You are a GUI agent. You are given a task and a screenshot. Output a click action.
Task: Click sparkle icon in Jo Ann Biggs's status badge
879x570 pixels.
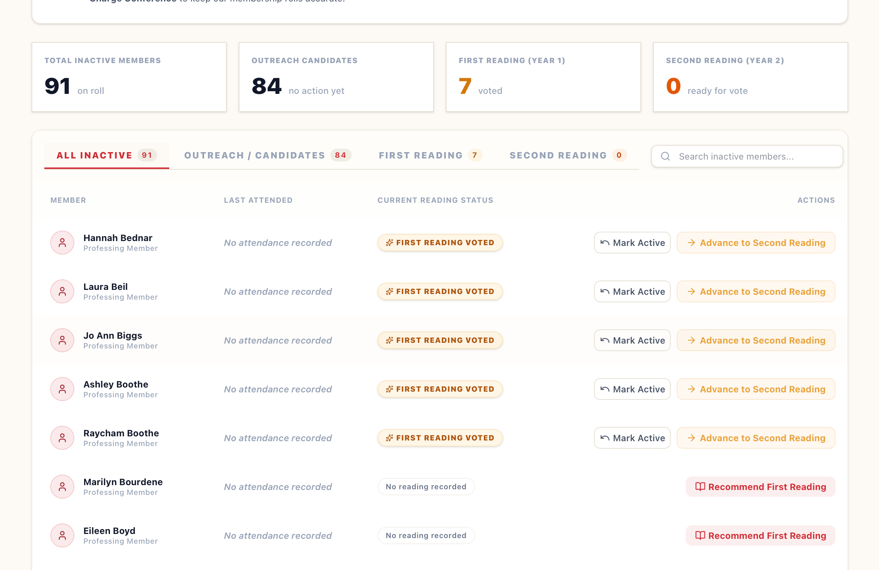390,340
